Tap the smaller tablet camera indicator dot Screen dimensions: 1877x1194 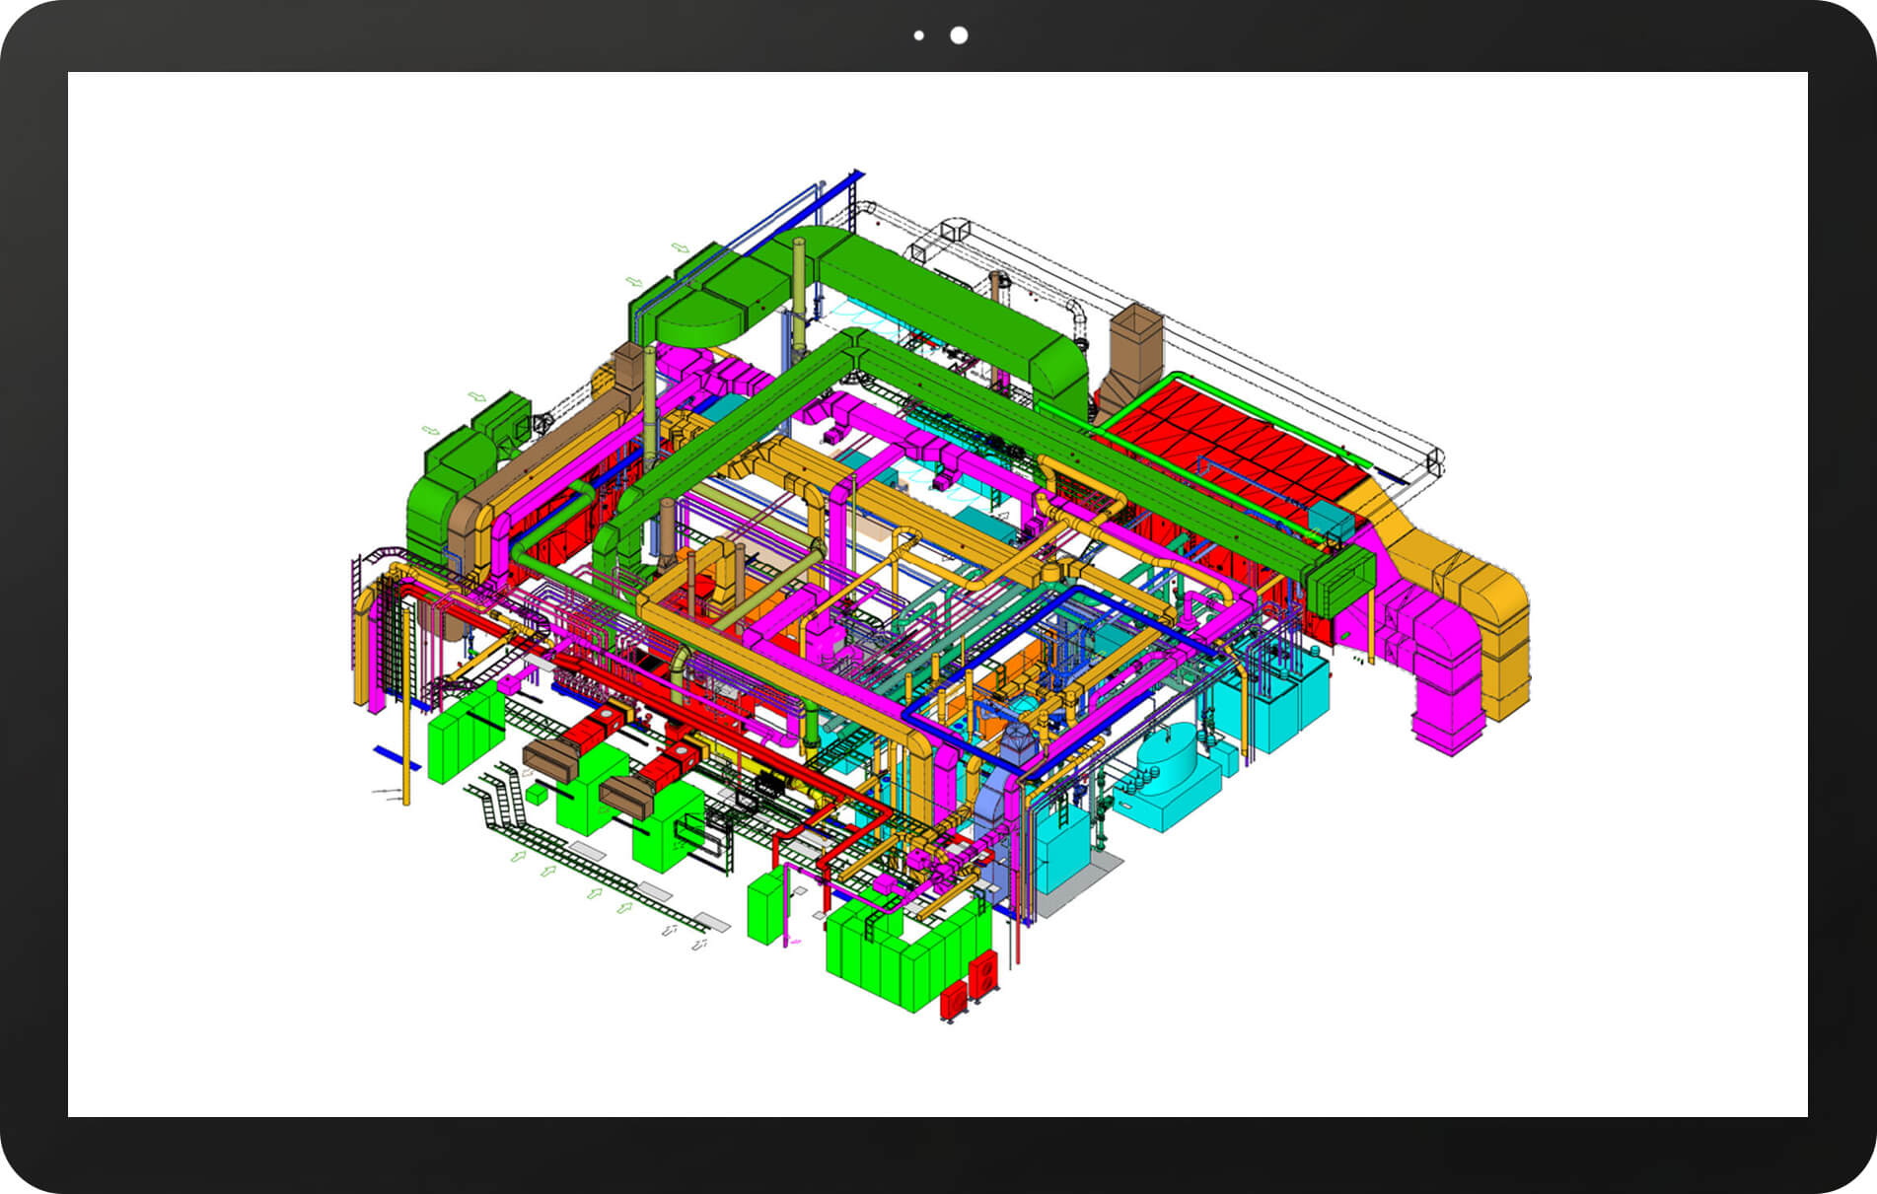(919, 34)
